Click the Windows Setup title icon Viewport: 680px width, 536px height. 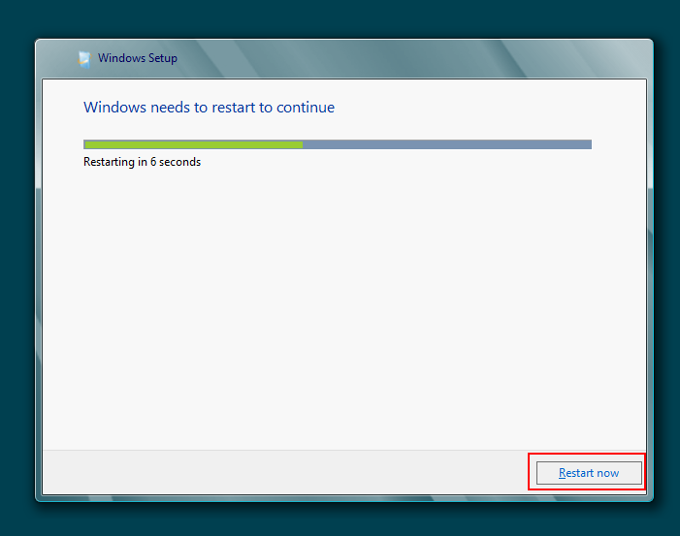[84, 59]
